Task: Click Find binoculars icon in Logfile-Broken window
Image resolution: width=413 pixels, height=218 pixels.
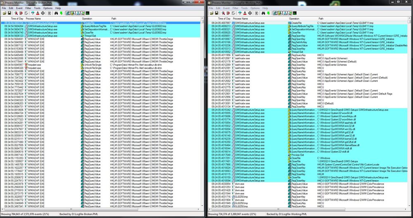Action: (x=56, y=13)
